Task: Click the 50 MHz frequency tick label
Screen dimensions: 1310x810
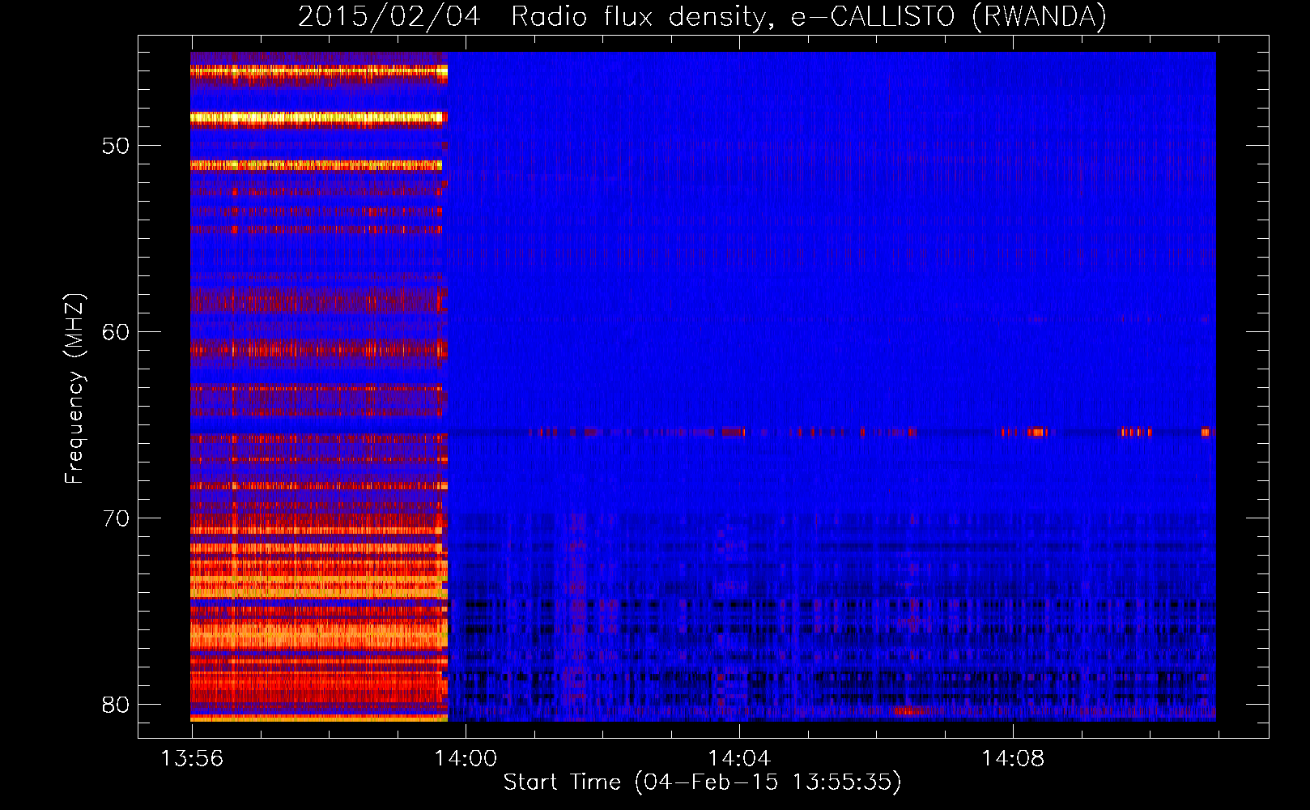Action: point(116,147)
